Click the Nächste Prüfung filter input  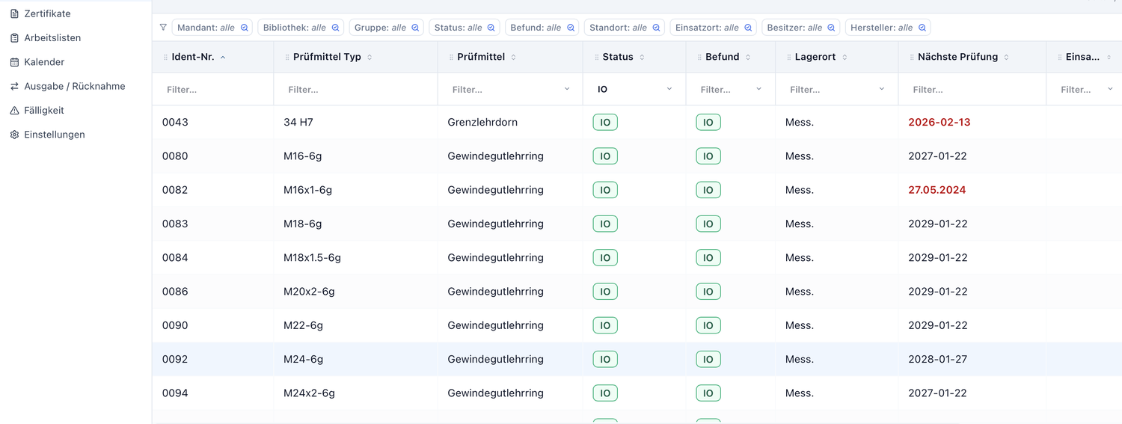[972, 89]
